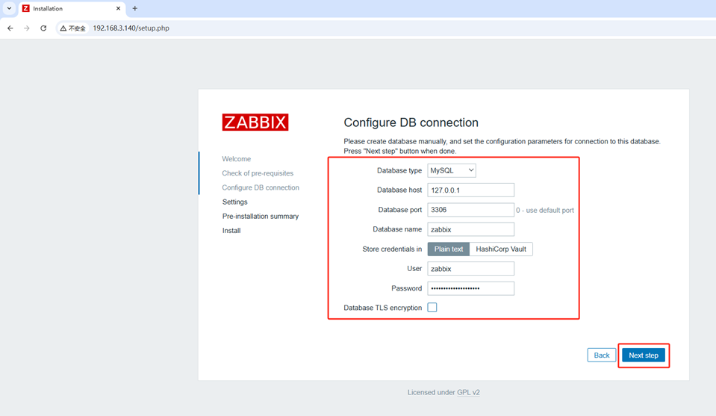716x416 pixels.
Task: Click the browser forward arrow
Action: click(26, 28)
